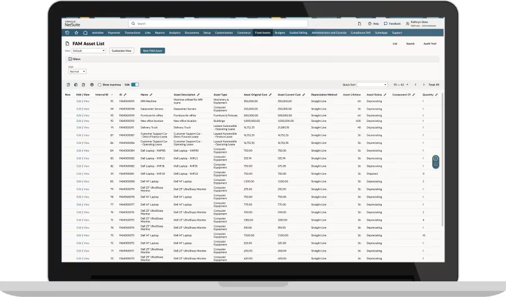This screenshot has height=297, width=506.
Task: Open the floating assistant widget on right edge
Action: point(436,162)
